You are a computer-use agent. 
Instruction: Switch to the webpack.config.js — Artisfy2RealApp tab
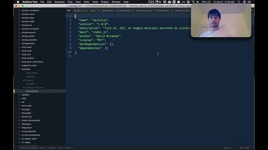[x=152, y=10]
